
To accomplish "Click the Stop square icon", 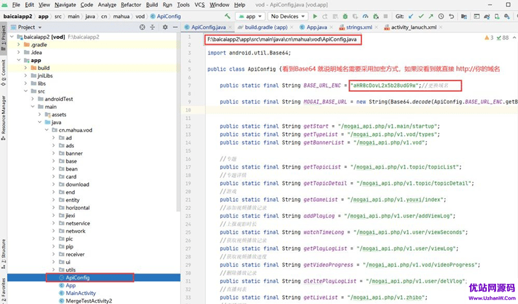I will [385, 16].
